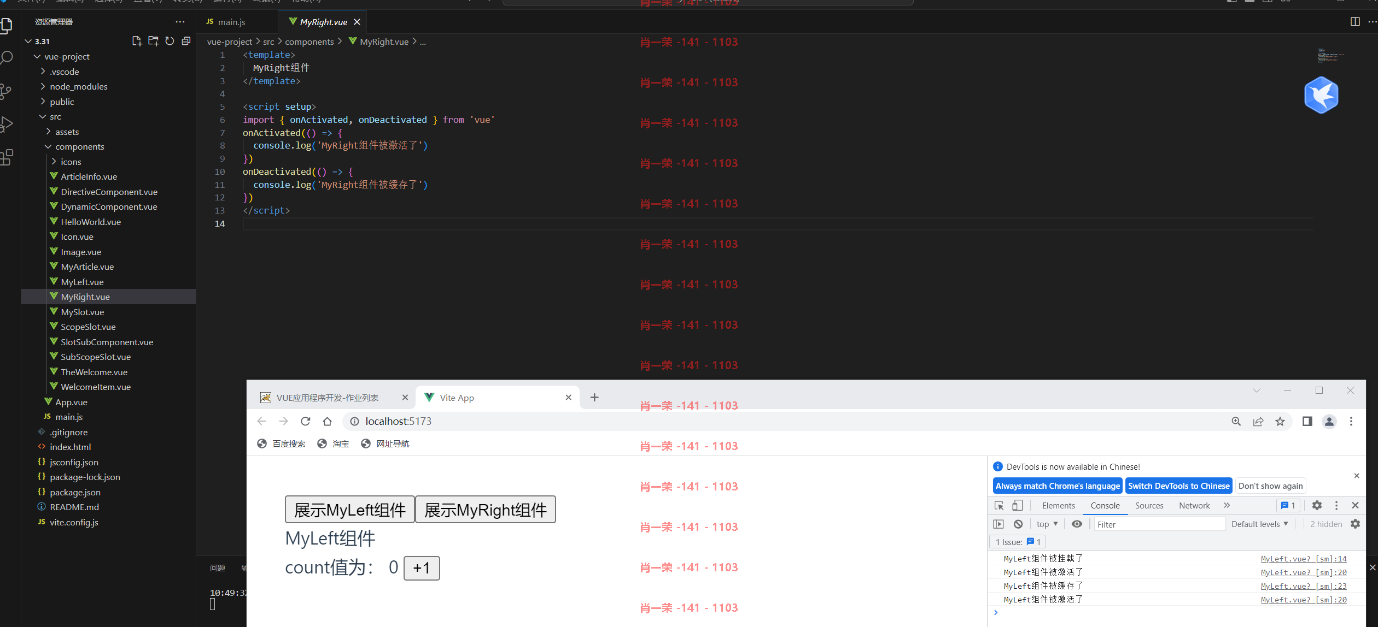Expand the icons folder

54,161
